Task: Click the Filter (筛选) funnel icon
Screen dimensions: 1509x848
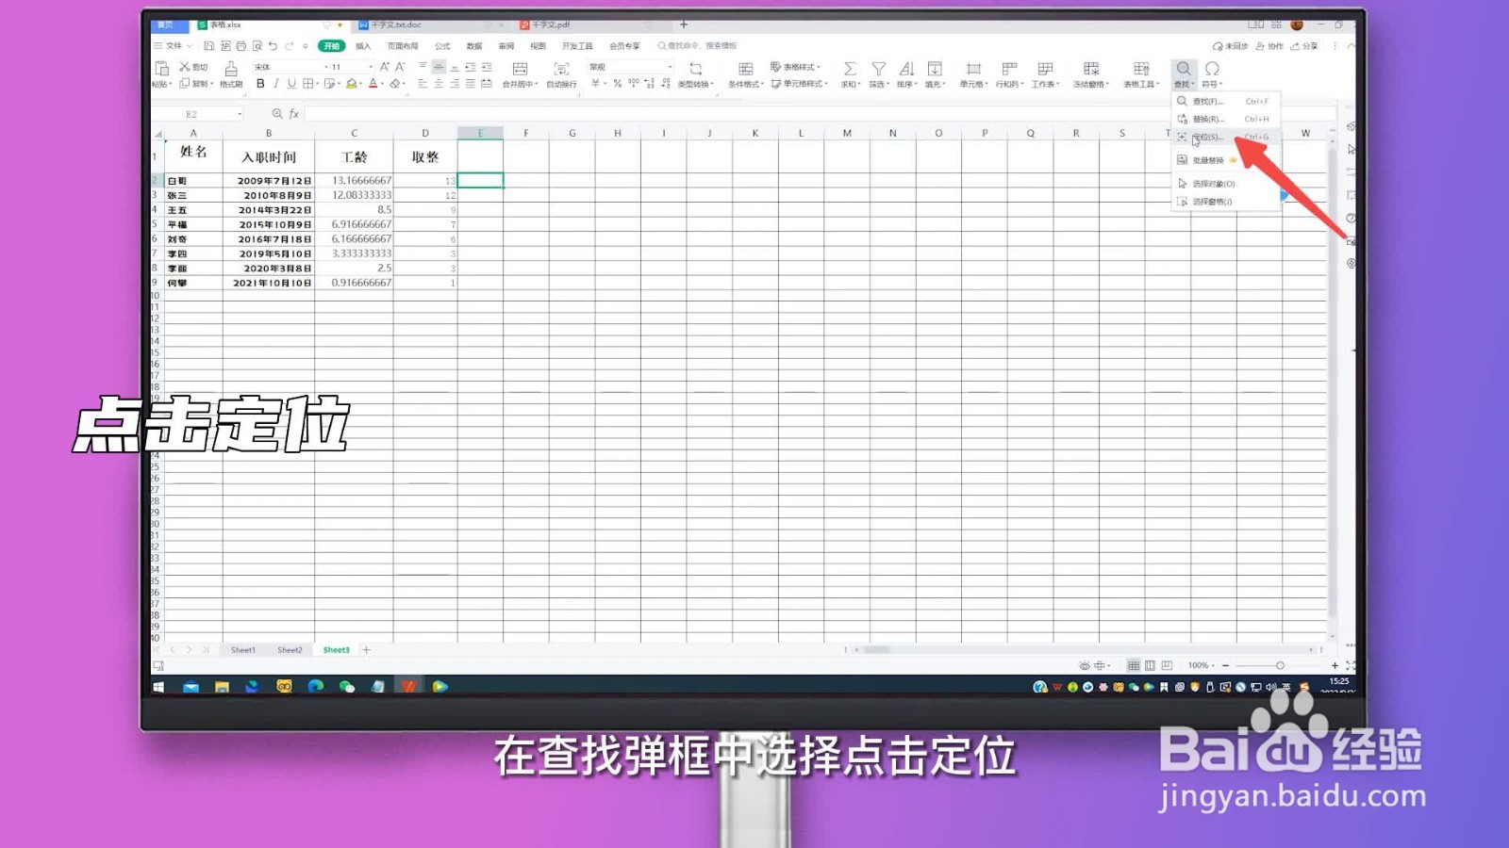Action: [x=878, y=69]
